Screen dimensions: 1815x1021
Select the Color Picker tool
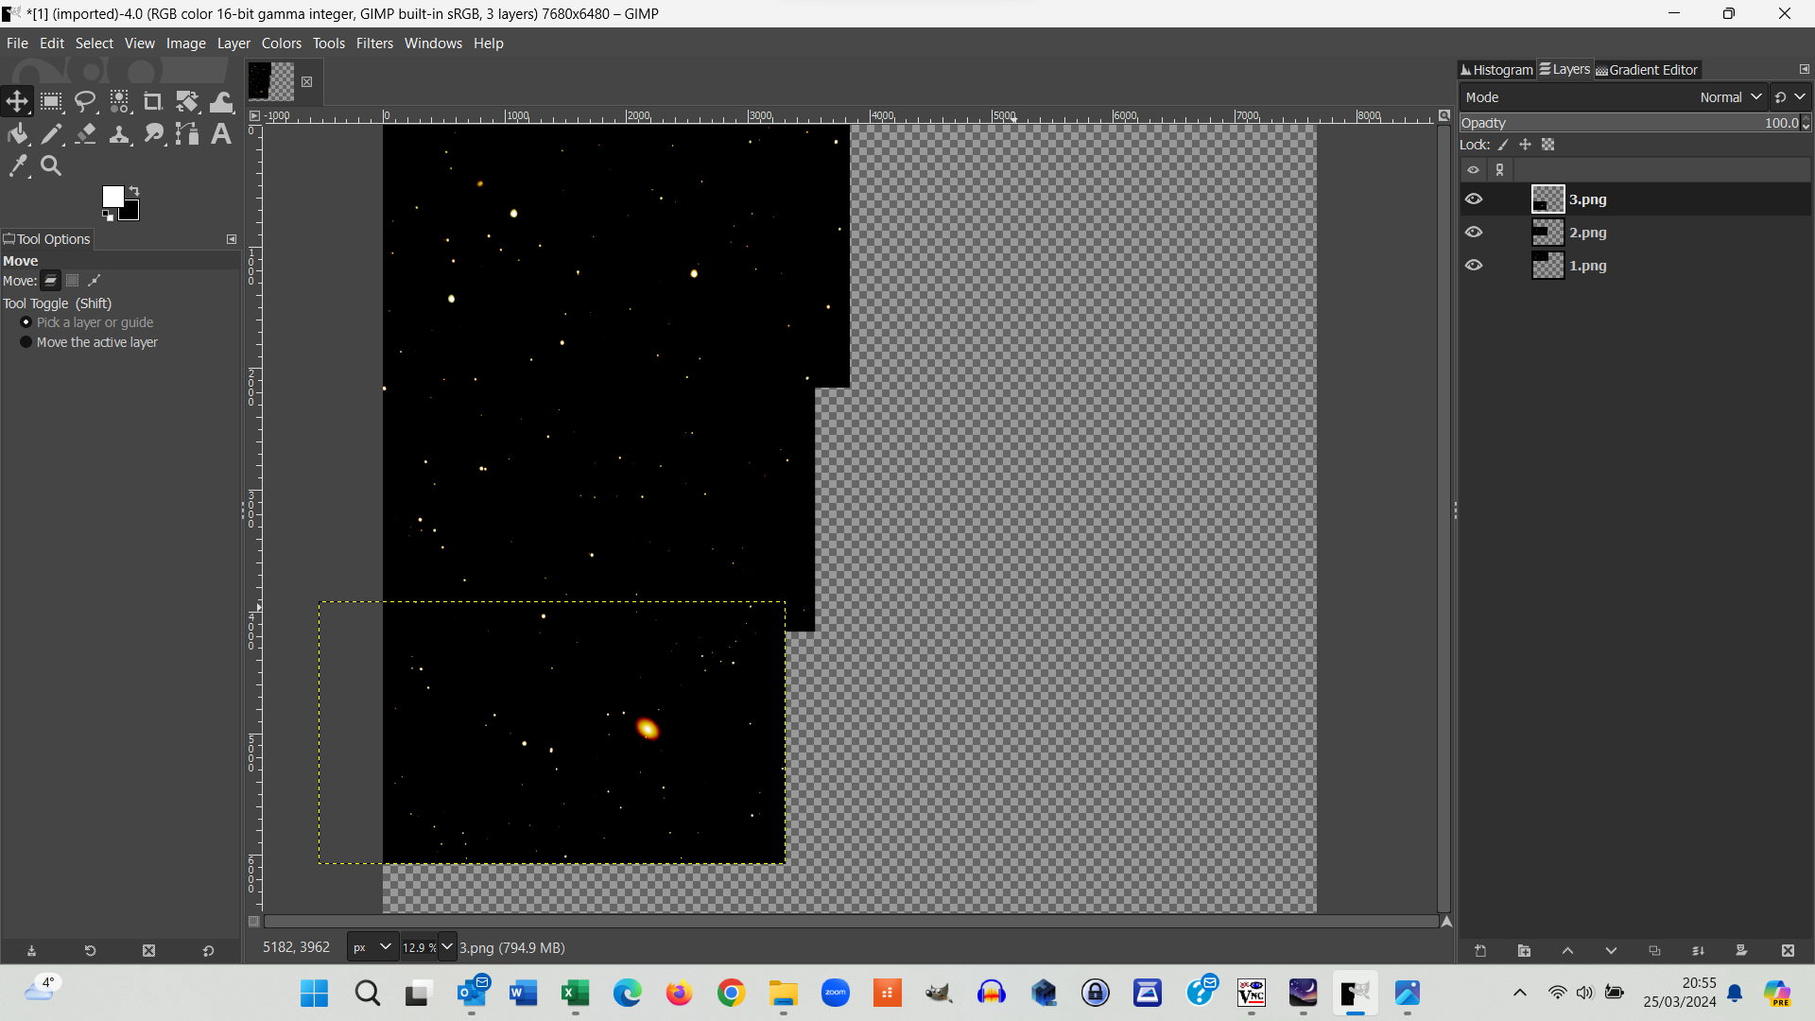(x=17, y=166)
